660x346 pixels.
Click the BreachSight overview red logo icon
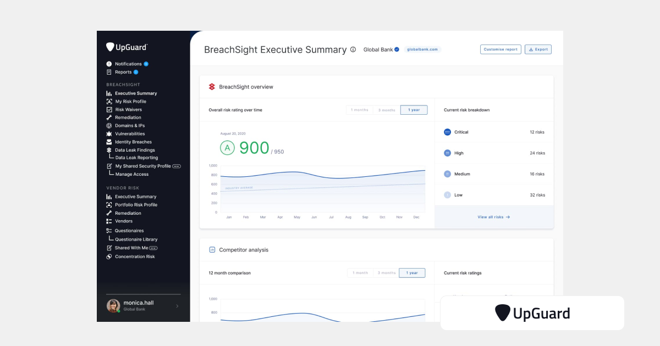[212, 87]
